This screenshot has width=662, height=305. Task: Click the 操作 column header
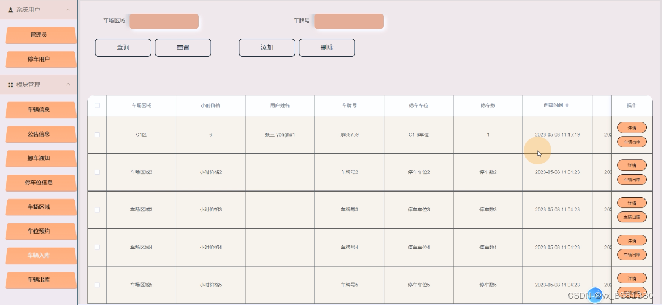(x=631, y=105)
